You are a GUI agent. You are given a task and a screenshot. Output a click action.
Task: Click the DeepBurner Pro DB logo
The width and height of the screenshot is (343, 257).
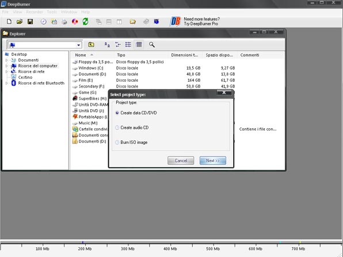point(176,21)
